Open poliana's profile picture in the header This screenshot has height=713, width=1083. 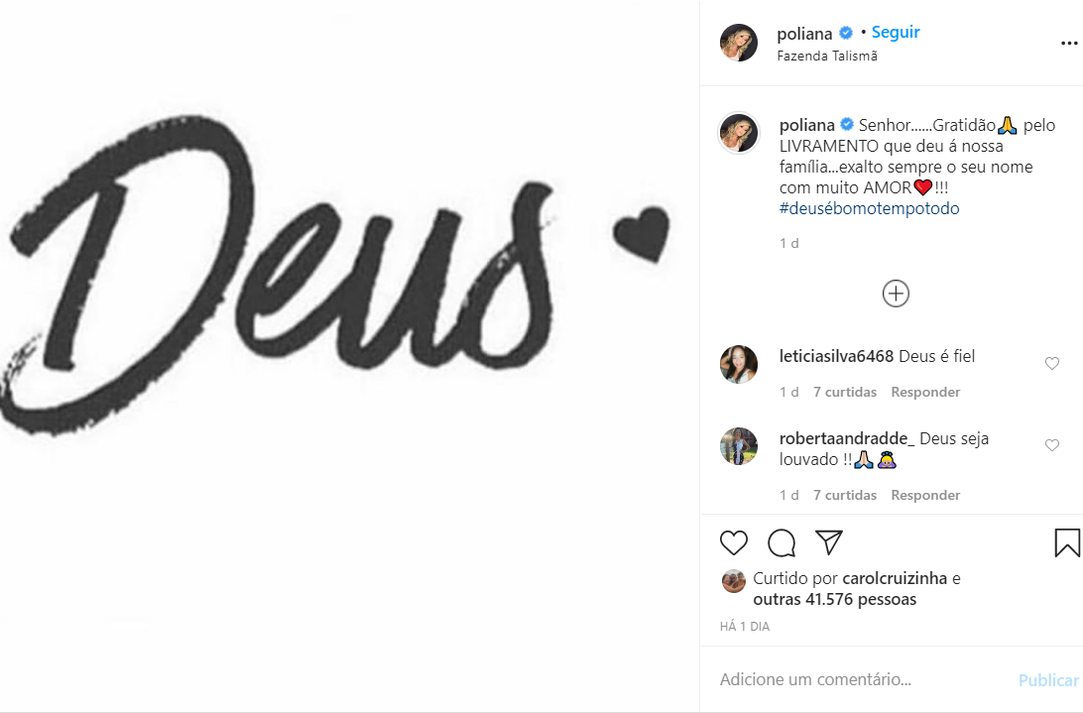pyautogui.click(x=739, y=43)
